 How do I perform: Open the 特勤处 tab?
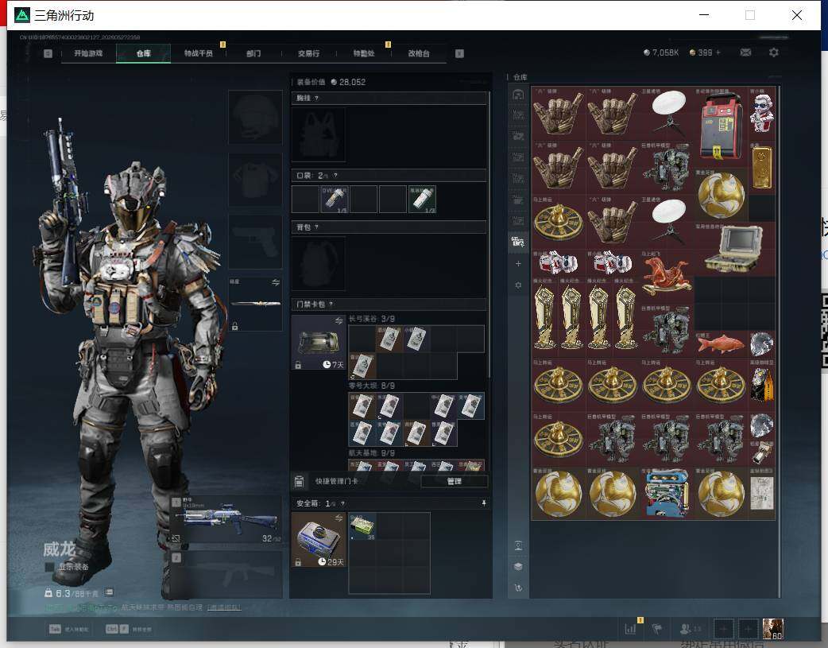tap(363, 53)
